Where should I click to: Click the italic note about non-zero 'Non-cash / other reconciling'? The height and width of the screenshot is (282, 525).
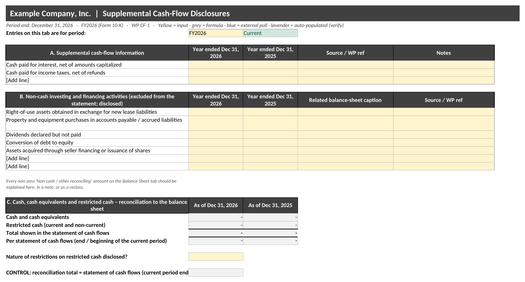pyautogui.click(x=91, y=184)
